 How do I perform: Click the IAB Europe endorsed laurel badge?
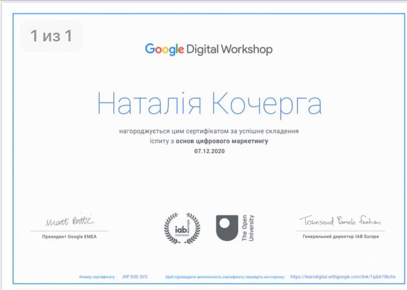click(182, 228)
